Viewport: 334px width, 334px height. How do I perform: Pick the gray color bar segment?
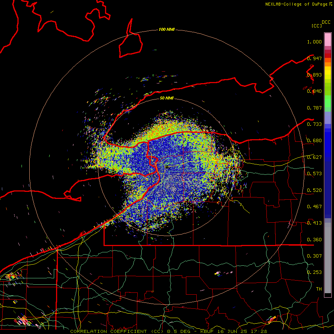click(x=328, y=258)
